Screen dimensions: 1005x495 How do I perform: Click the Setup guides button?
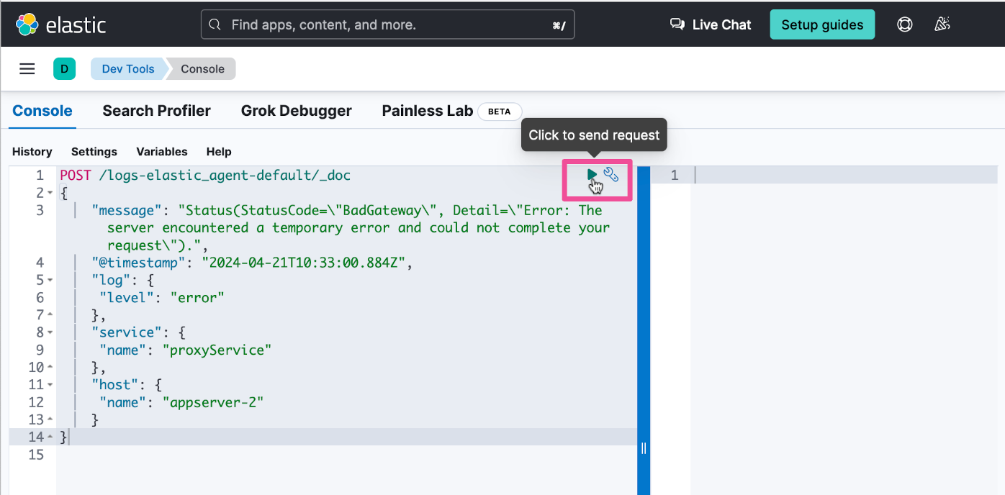(822, 24)
